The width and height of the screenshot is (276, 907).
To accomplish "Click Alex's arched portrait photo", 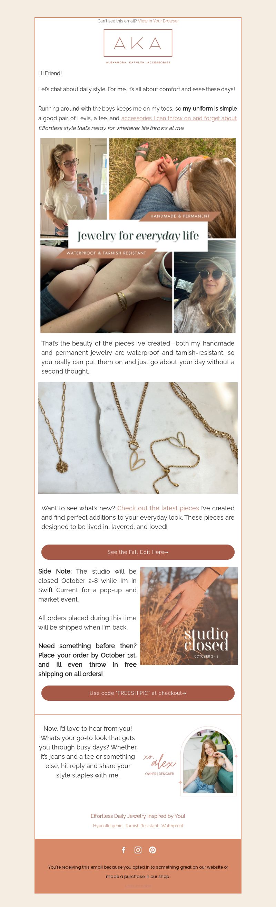I will pos(208,761).
